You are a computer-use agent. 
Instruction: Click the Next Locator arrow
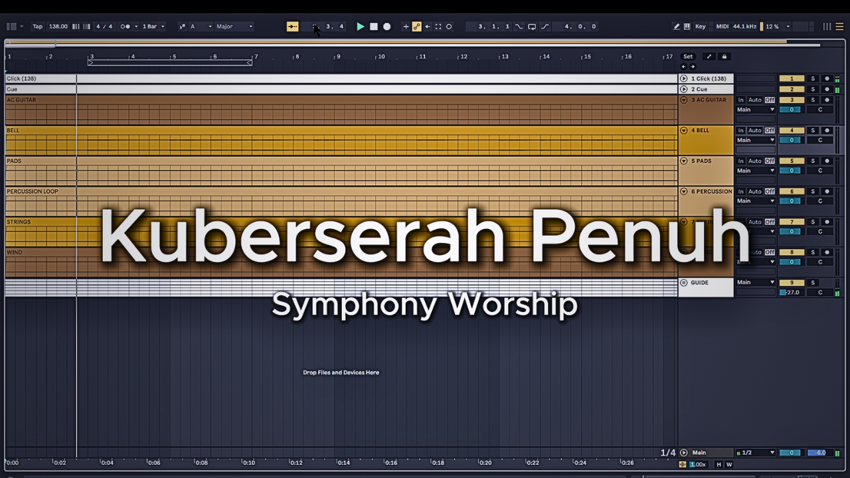point(693,66)
